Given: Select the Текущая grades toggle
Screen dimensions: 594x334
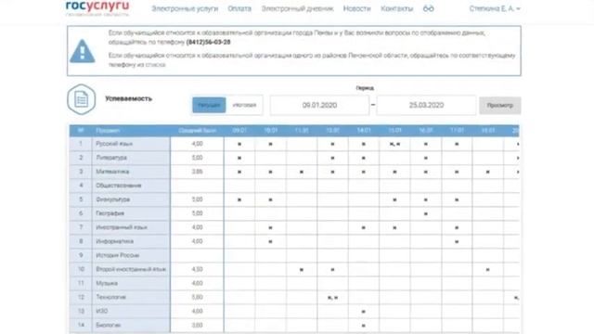Looking at the screenshot, I should click(x=209, y=105).
